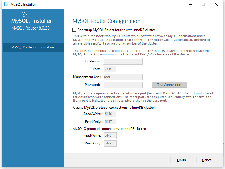Viewport: 225px width, 169px height.
Task: Click the MySQL Installer title bar icon
Action: coord(6,4)
